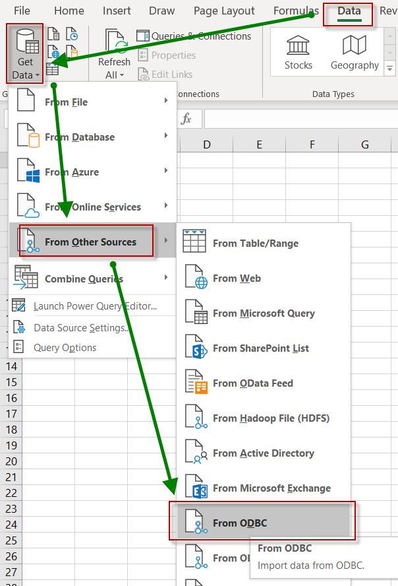Open the Refresh All dropdown arrow
Viewport: 398px width, 586px height.
click(122, 75)
